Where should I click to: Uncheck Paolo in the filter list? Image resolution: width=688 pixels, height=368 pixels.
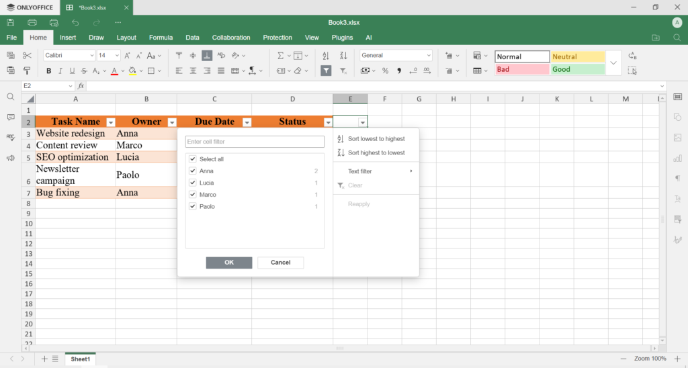click(193, 207)
